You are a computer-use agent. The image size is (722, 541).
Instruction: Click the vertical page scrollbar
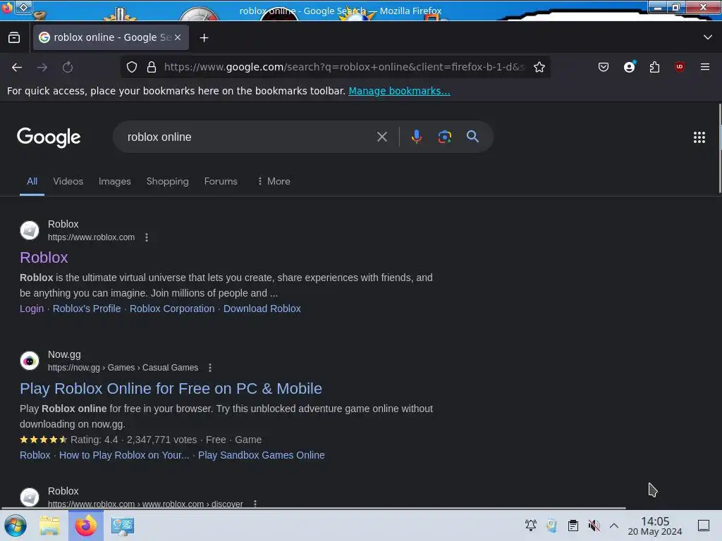[720, 148]
